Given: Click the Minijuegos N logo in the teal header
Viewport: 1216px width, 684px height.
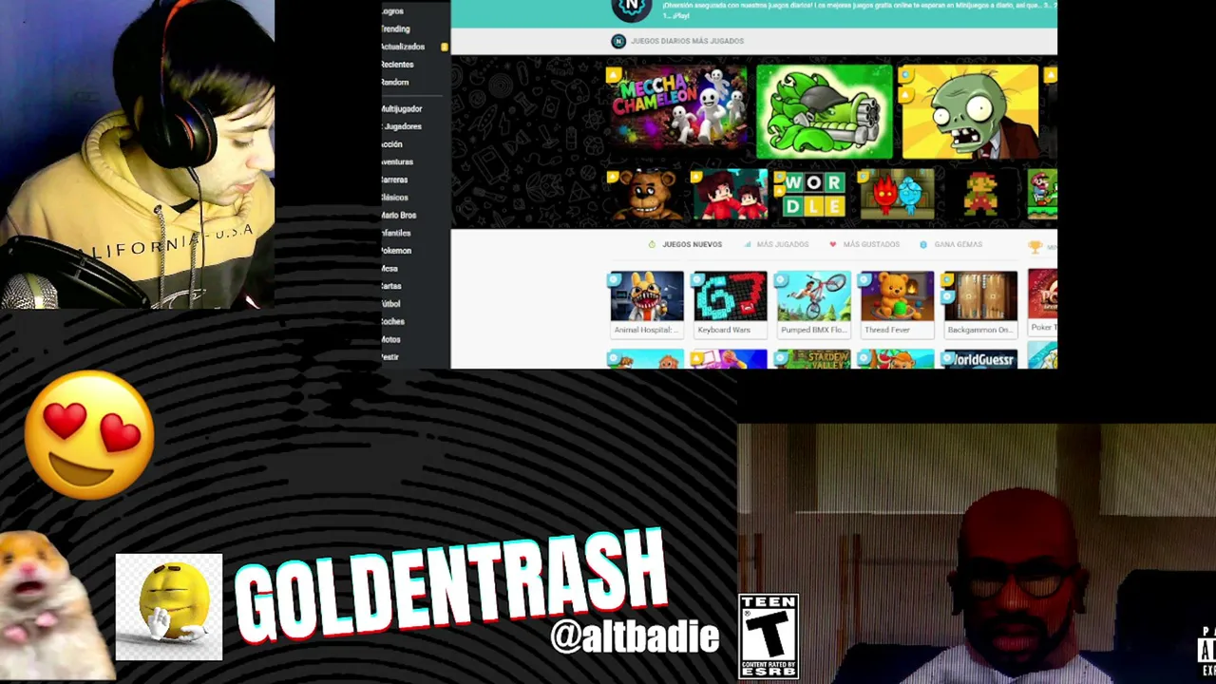Looking at the screenshot, I should pyautogui.click(x=632, y=9).
